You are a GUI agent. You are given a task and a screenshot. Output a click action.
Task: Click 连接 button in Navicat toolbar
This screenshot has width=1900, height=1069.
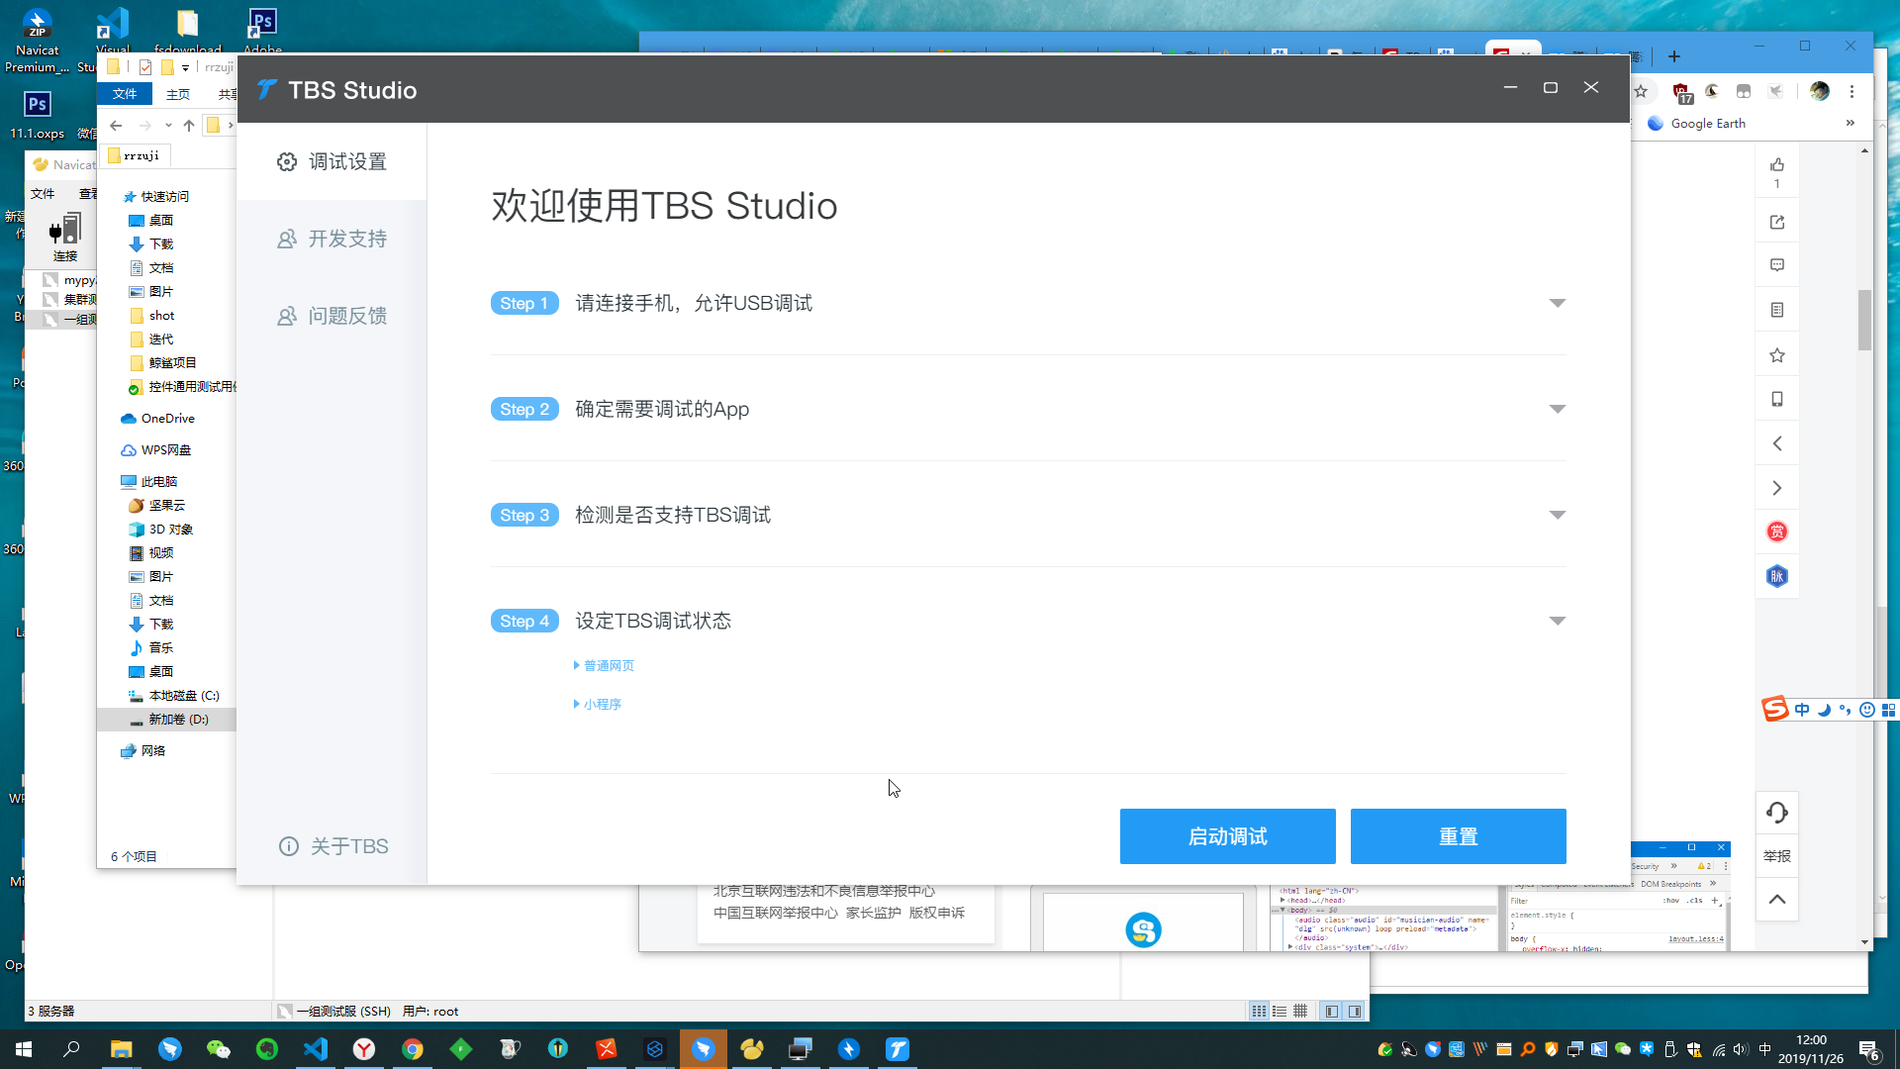pyautogui.click(x=65, y=238)
